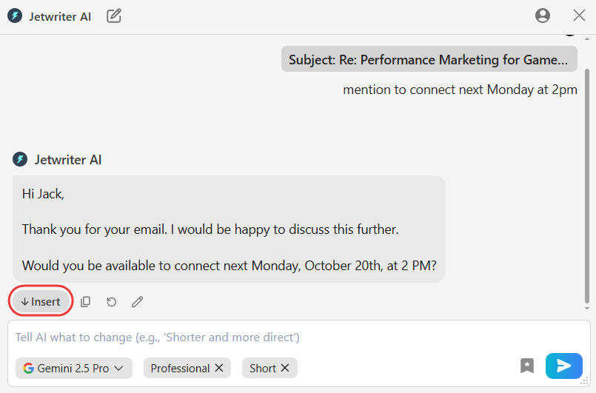
Task: Remove the Short length tag
Action: 285,368
